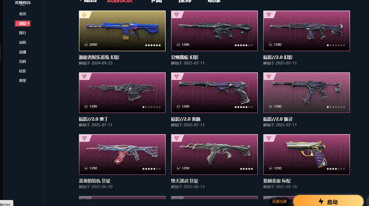Screen dimensions: 369x206
Task: Click the gold tier badge on 源能者娱乐系统 card
Action: pyautogui.click(x=84, y=15)
